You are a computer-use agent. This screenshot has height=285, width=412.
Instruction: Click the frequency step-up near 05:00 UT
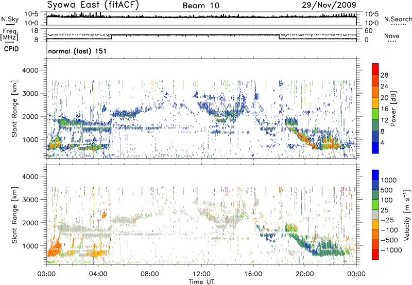tap(111, 37)
